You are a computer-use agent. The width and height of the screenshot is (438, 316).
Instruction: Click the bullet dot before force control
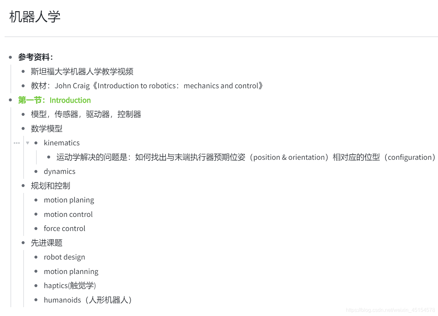pos(36,228)
